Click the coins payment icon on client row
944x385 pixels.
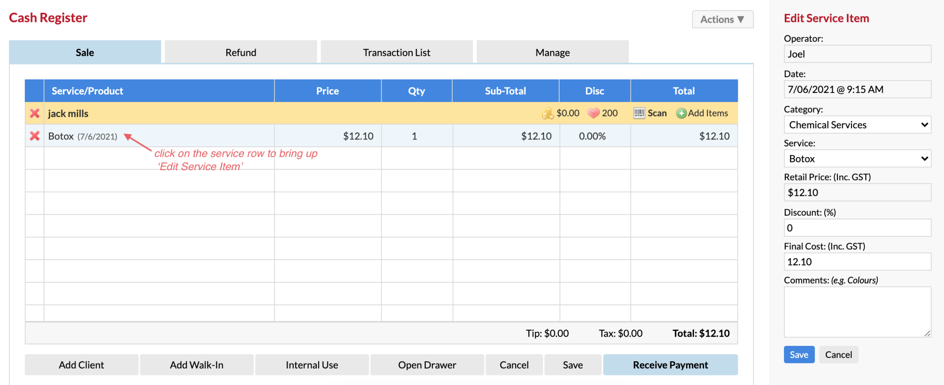(x=548, y=113)
